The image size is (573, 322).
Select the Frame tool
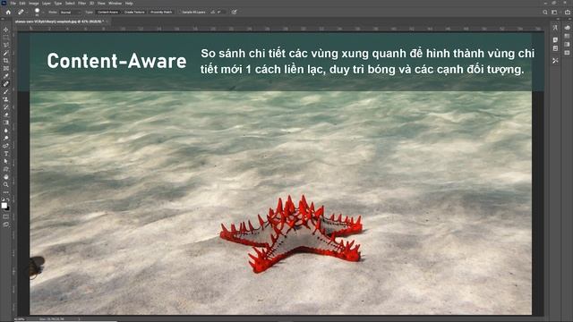pyautogui.click(x=6, y=68)
